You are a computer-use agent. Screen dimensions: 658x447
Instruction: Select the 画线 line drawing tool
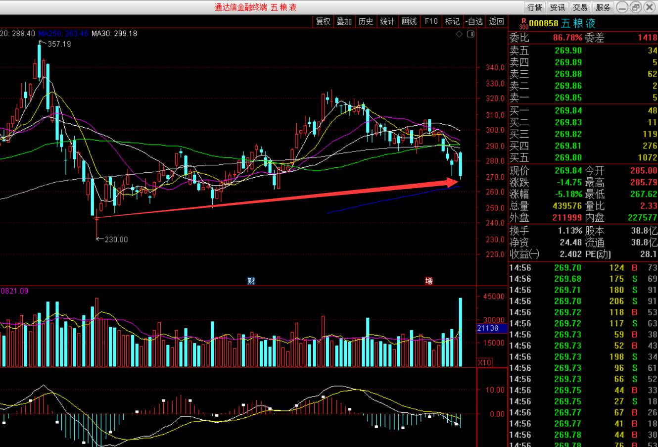pyautogui.click(x=409, y=21)
